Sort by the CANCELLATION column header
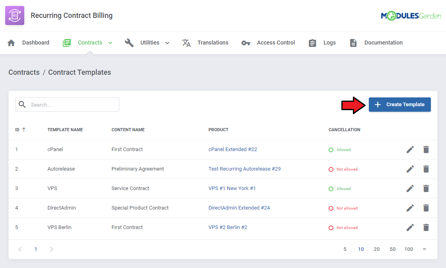This screenshot has width=446, height=268. (x=344, y=130)
